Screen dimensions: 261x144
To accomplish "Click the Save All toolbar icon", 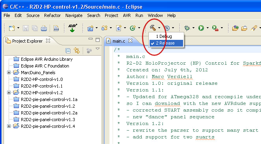I will (35, 28).
